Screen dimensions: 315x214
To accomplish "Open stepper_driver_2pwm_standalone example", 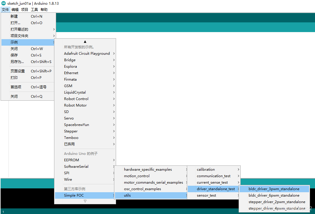I will 274,202.
